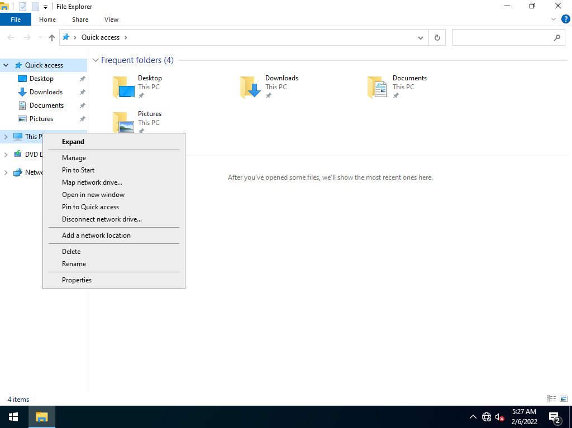Select Quick access in the navigation pane

pos(44,65)
